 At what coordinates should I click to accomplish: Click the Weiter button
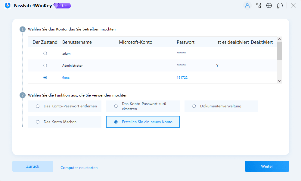point(267,166)
